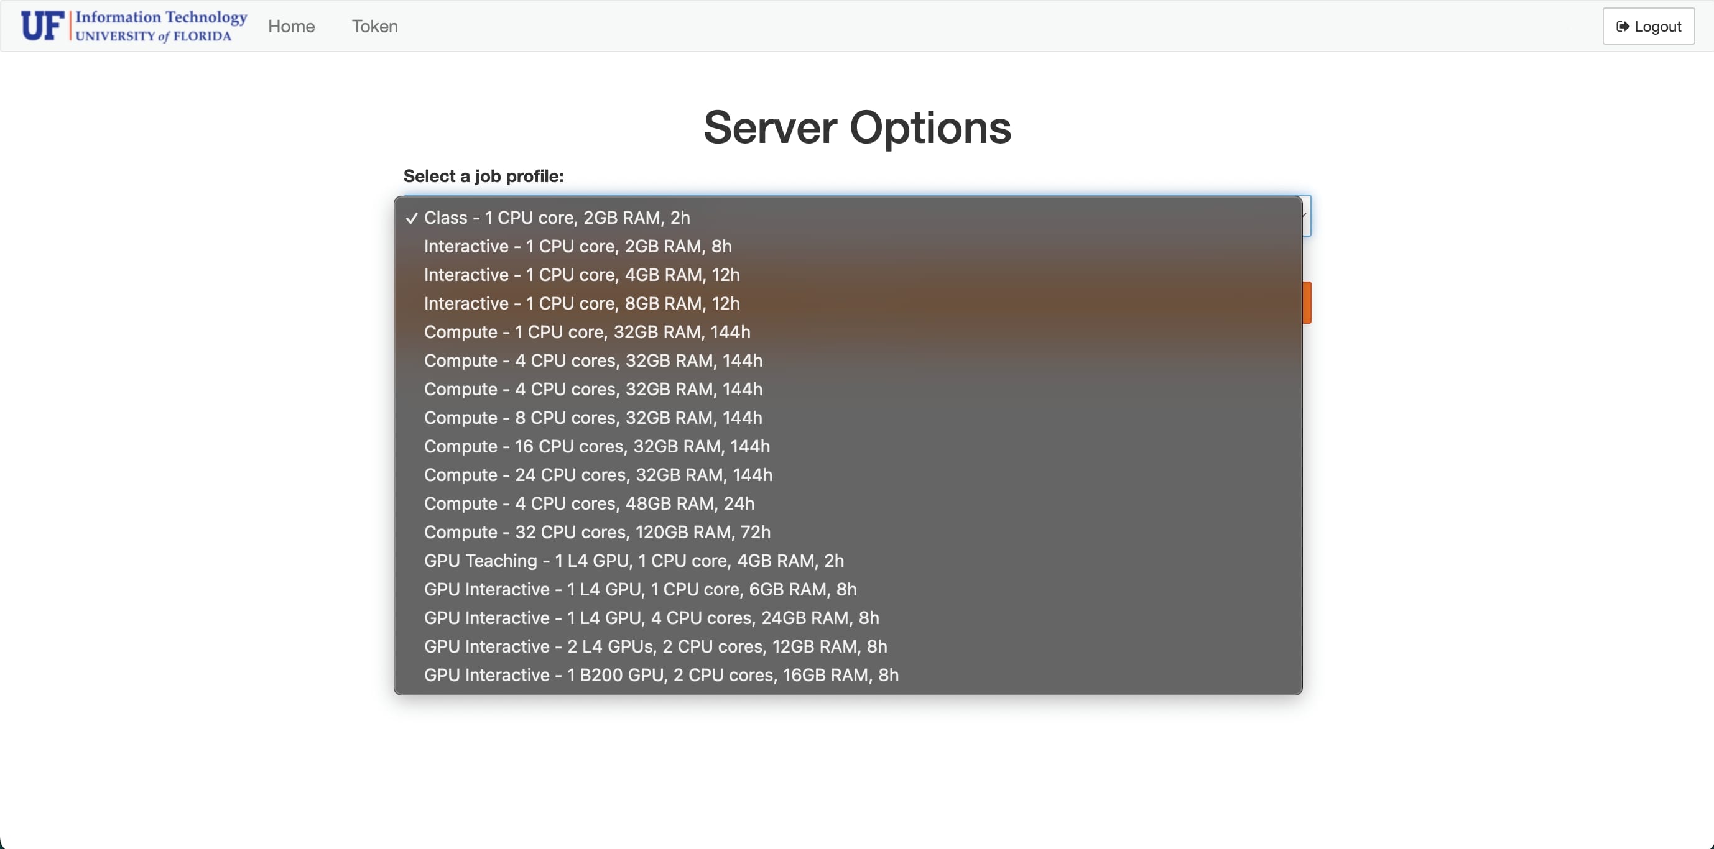Screen dimensions: 1714x849
Task: Click the job profile dropdown arrow
Action: tap(1305, 216)
